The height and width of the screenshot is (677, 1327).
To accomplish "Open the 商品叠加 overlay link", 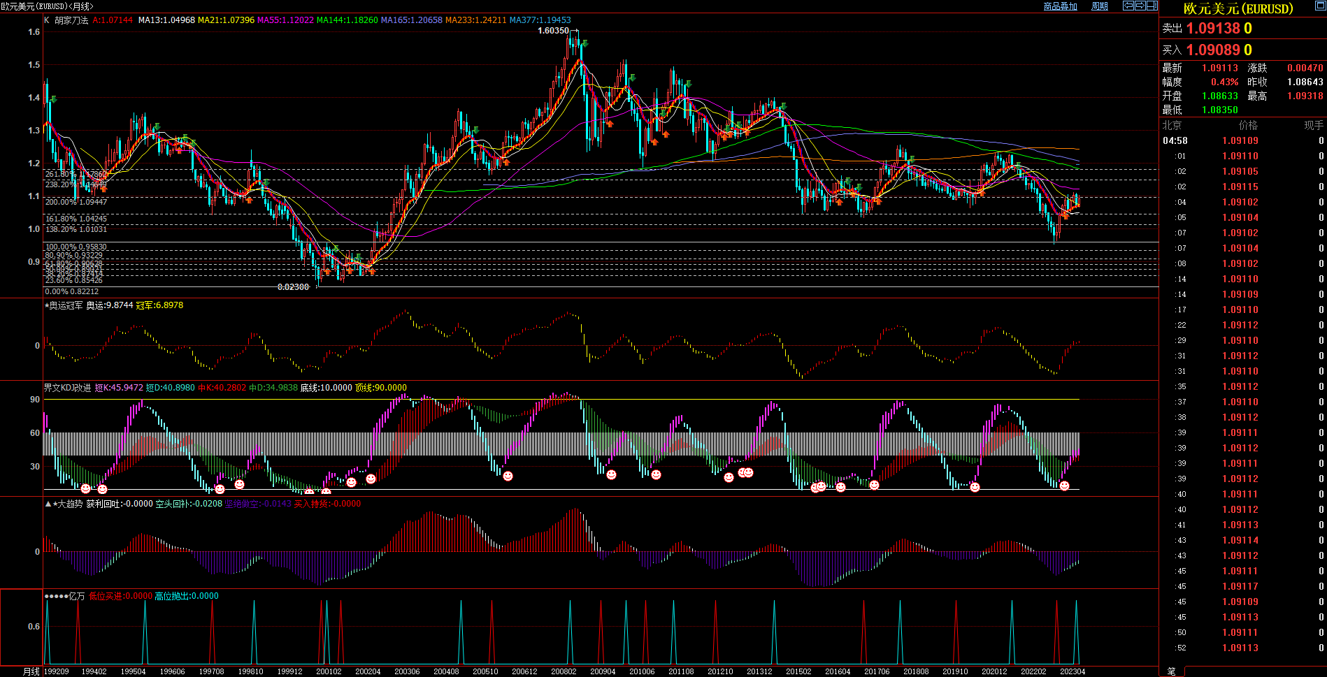I will [1060, 6].
